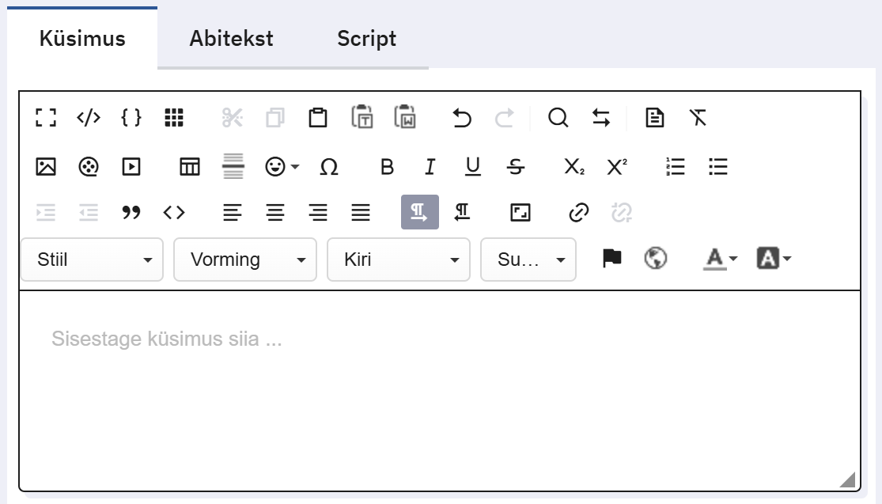
Task: Maximize the editor with the fullscreen icon
Action: 46,119
